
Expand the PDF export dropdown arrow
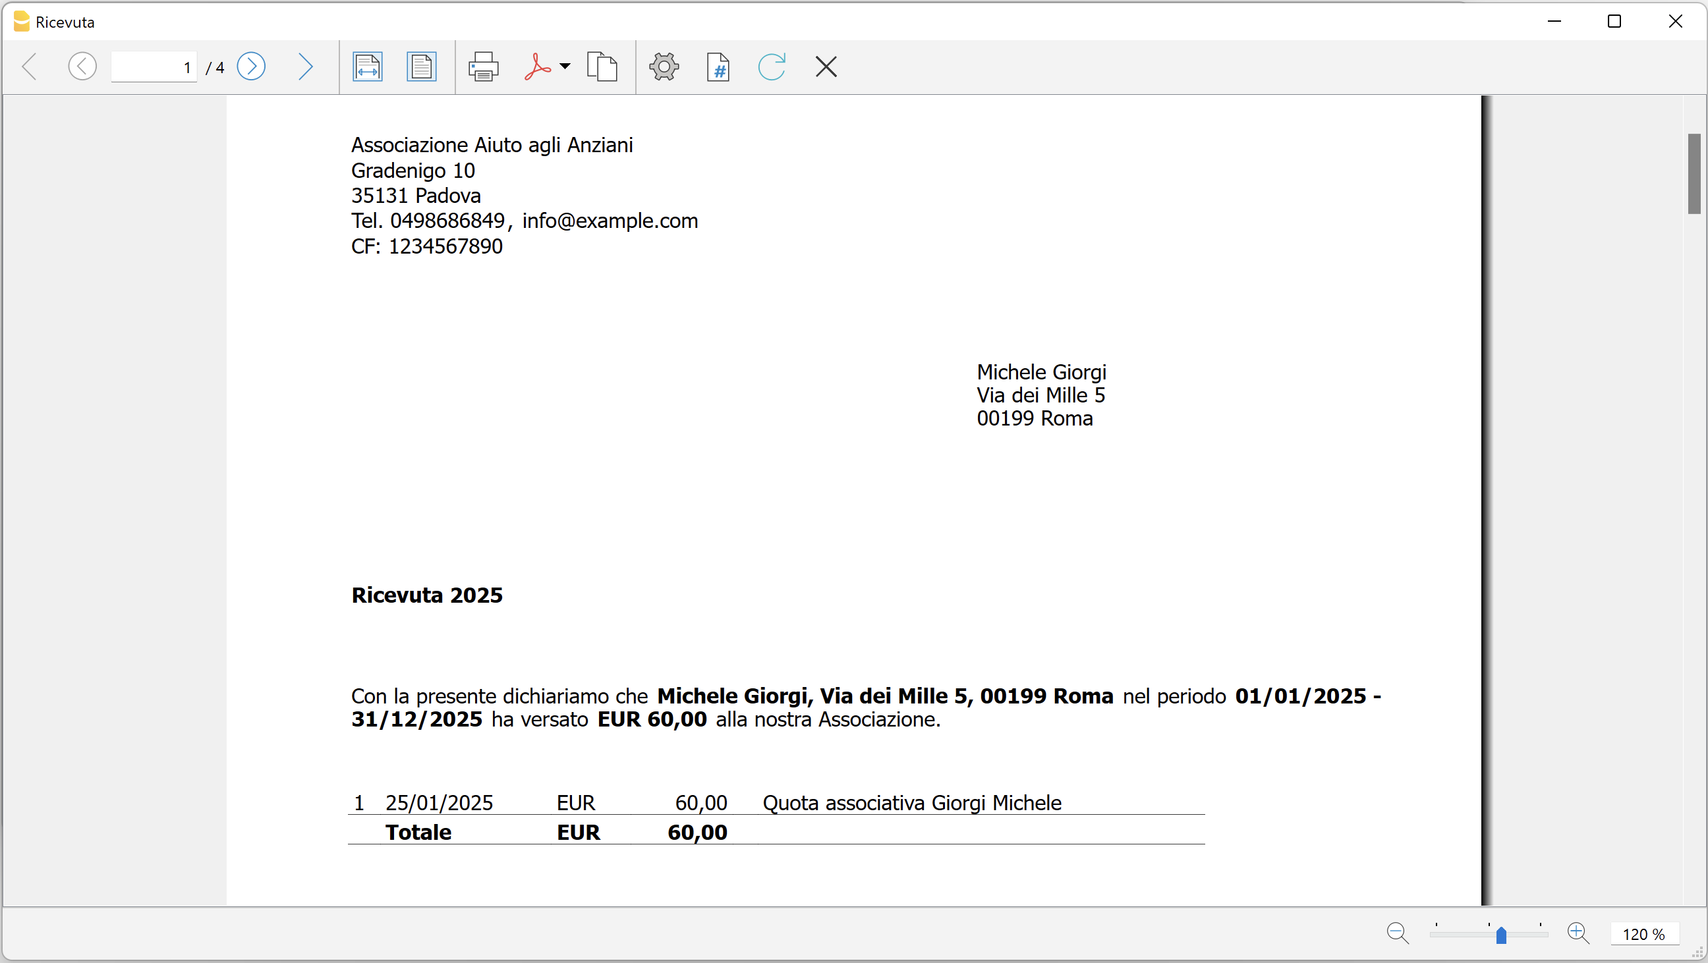[x=565, y=67]
